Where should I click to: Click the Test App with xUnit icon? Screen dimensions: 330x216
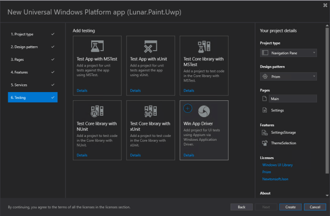tap(151, 46)
